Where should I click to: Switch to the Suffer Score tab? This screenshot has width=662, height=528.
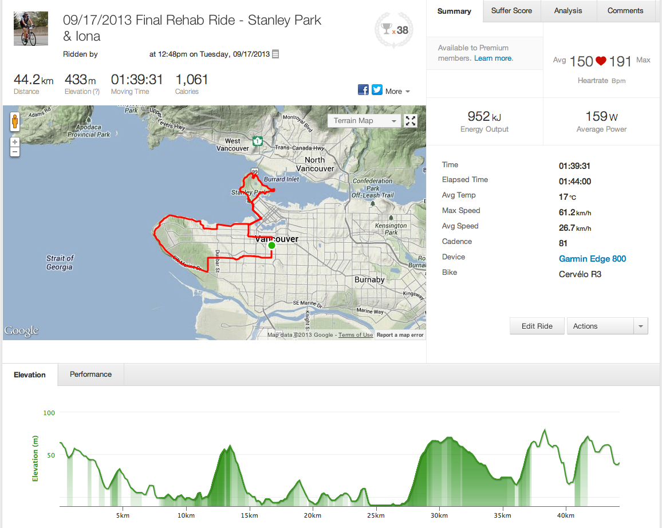click(511, 11)
